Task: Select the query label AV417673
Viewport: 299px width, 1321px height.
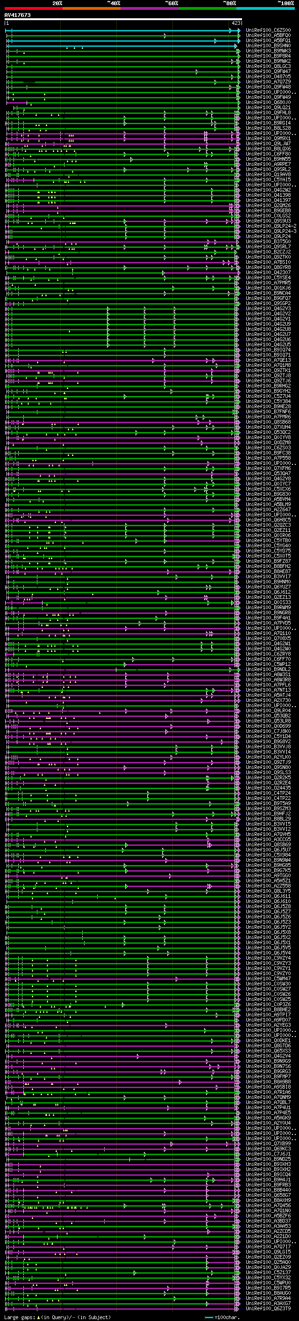Action: click(x=17, y=15)
